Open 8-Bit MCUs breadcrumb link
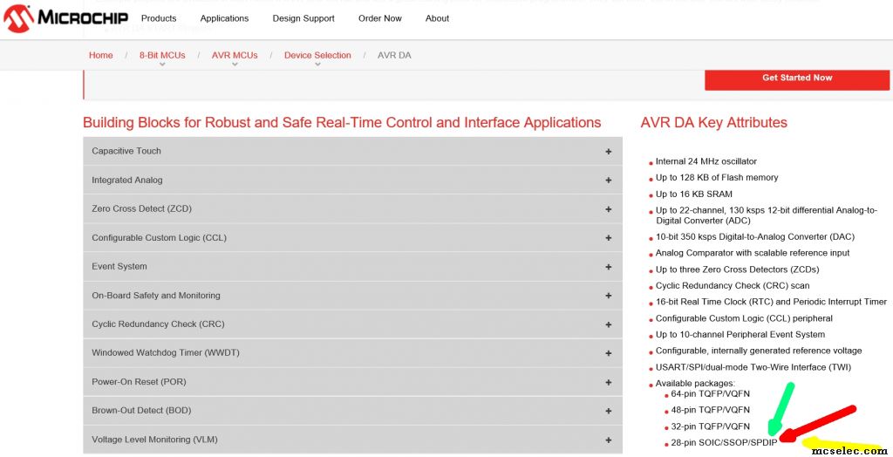This screenshot has height=457, width=893. [162, 55]
